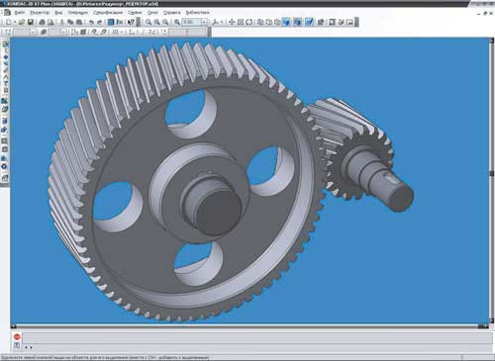
Task: Click the Open file folder button
Action: pos(22,22)
